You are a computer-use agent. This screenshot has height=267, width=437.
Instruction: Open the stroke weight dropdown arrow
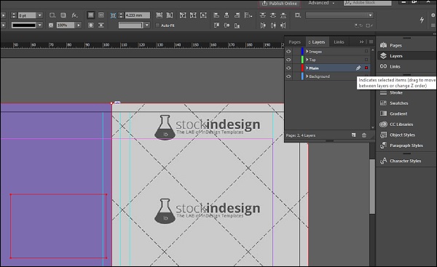coord(40,15)
